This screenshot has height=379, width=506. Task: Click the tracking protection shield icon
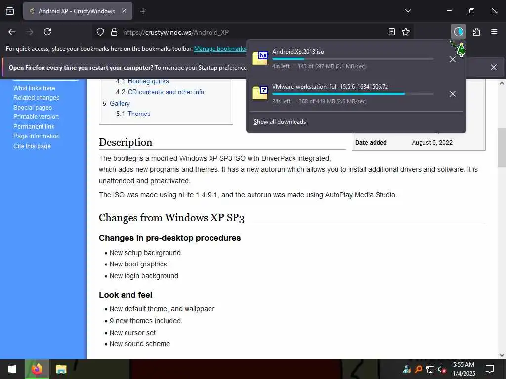(x=100, y=32)
